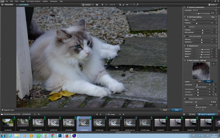Open Firefox from Windows taskbar
This screenshot has width=220, height=138.
pyautogui.click(x=67, y=136)
